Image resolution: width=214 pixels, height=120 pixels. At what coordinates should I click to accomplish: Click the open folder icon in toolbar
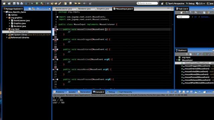point(52,3)
